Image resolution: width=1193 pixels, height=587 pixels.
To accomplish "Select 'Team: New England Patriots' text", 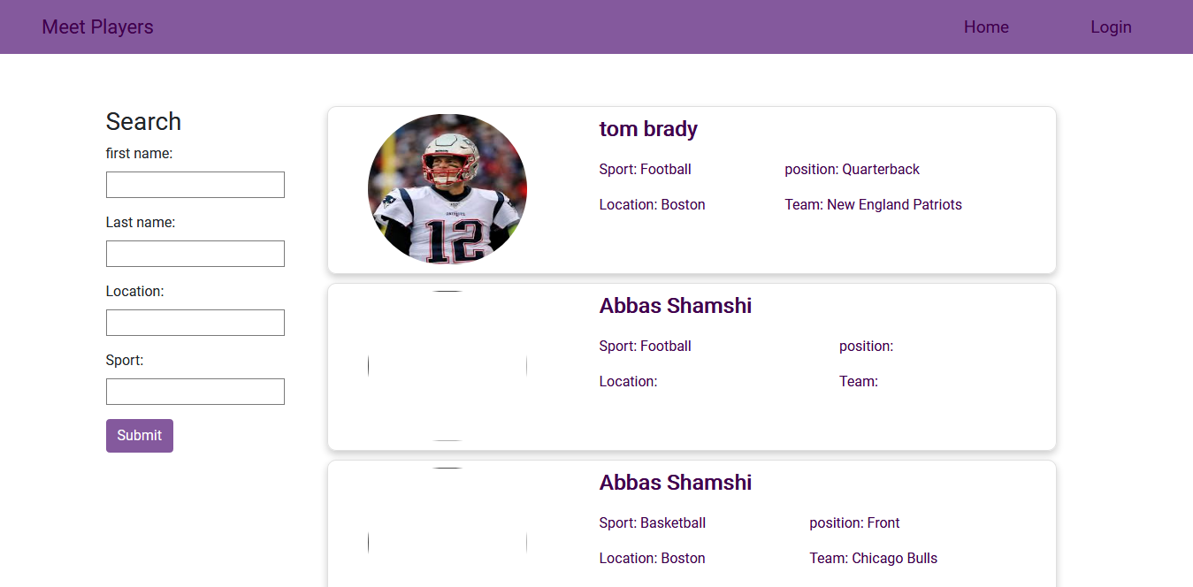I will 873,204.
